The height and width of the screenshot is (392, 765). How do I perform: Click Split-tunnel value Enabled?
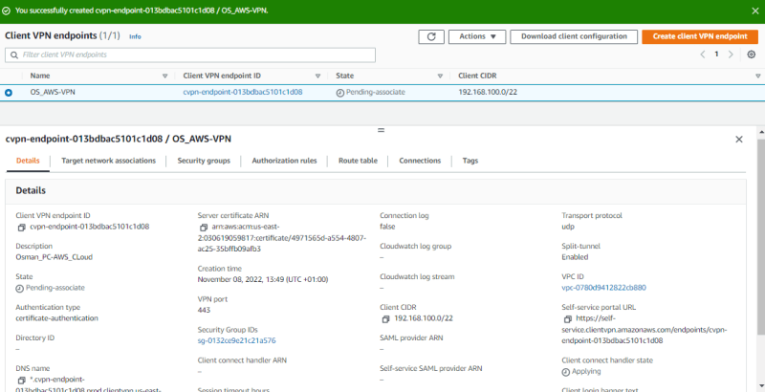pos(575,257)
